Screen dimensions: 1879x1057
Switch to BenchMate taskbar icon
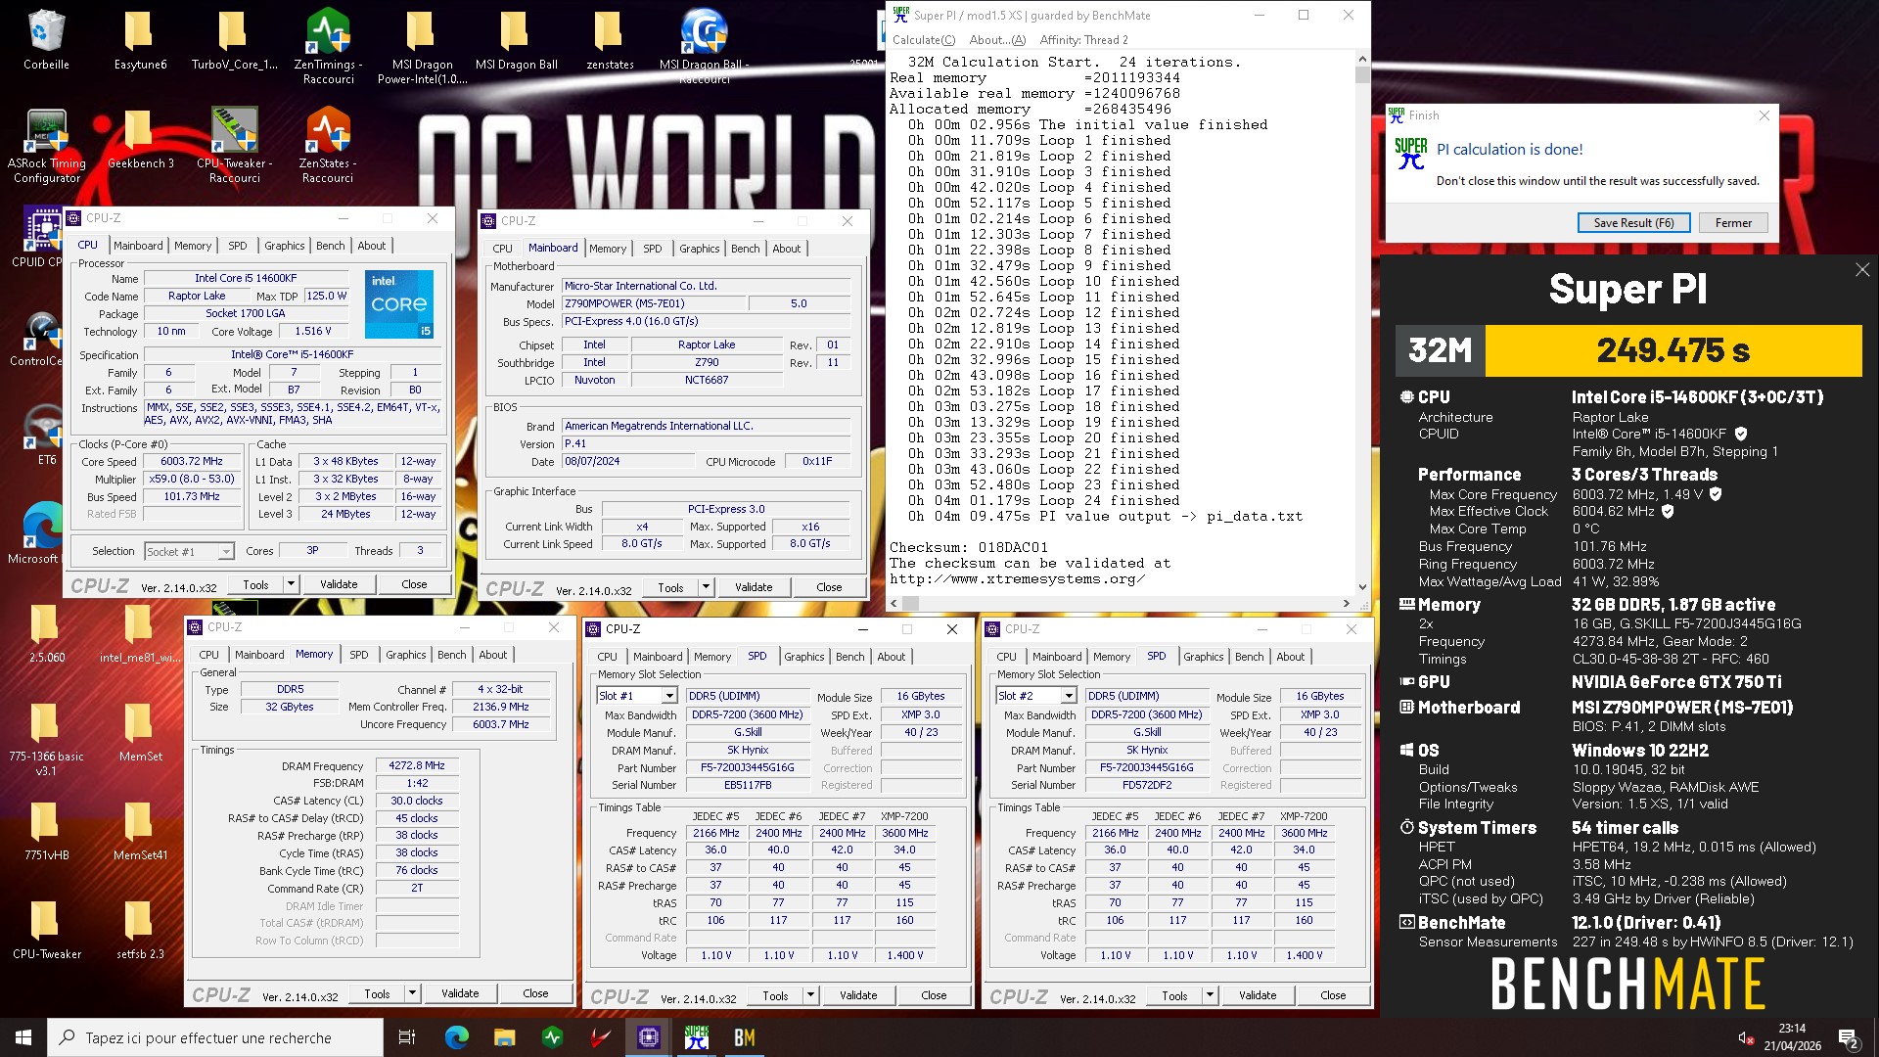[x=744, y=1037]
